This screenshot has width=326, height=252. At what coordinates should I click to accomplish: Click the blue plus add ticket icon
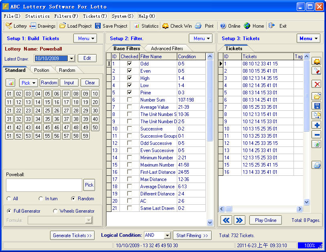pyautogui.click(x=317, y=125)
